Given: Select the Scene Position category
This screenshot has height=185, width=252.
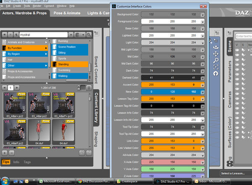Looking at the screenshot, I should pos(70,47).
